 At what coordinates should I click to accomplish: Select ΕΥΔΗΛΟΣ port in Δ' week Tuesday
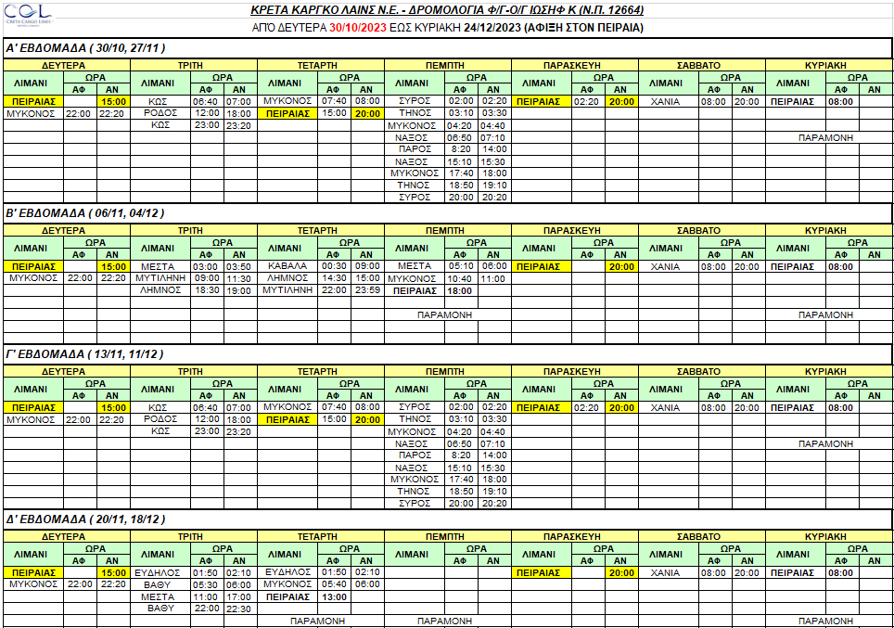[160, 572]
